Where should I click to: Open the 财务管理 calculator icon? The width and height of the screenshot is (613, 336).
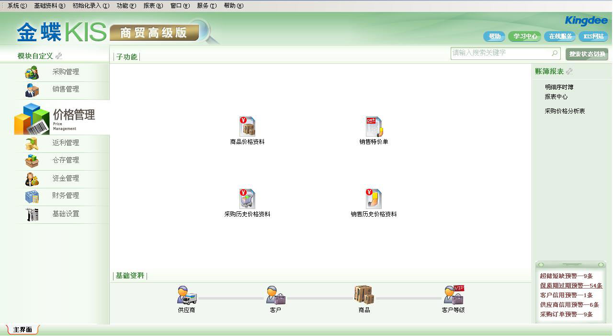[x=32, y=196]
